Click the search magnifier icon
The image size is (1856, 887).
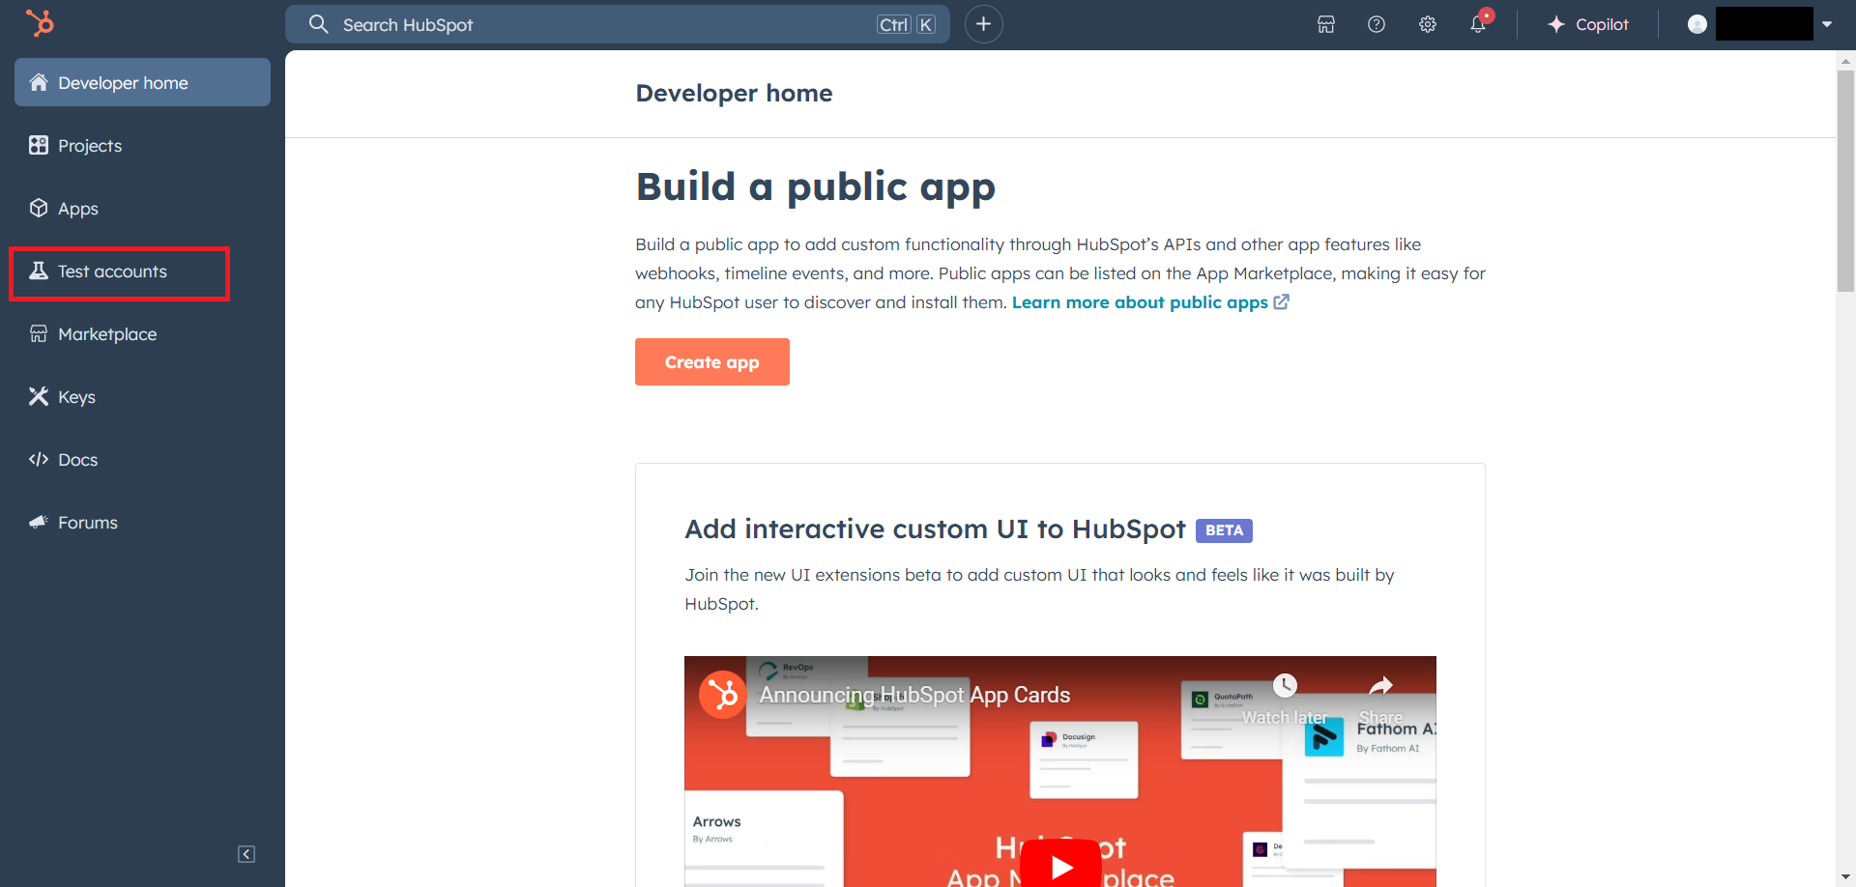(x=318, y=24)
